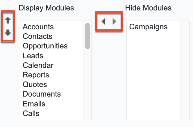This screenshot has height=127, width=193.
Task: Choose Leads from Display Modules
Action: pyautogui.click(x=33, y=56)
